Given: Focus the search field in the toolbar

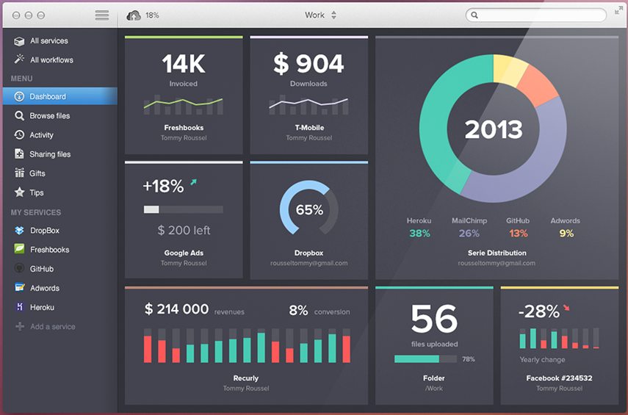Looking at the screenshot, I should click(536, 15).
